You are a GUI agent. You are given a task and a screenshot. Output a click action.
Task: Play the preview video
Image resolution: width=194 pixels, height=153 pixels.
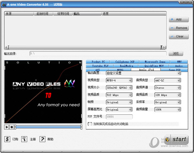pyautogui.click(x=7, y=127)
